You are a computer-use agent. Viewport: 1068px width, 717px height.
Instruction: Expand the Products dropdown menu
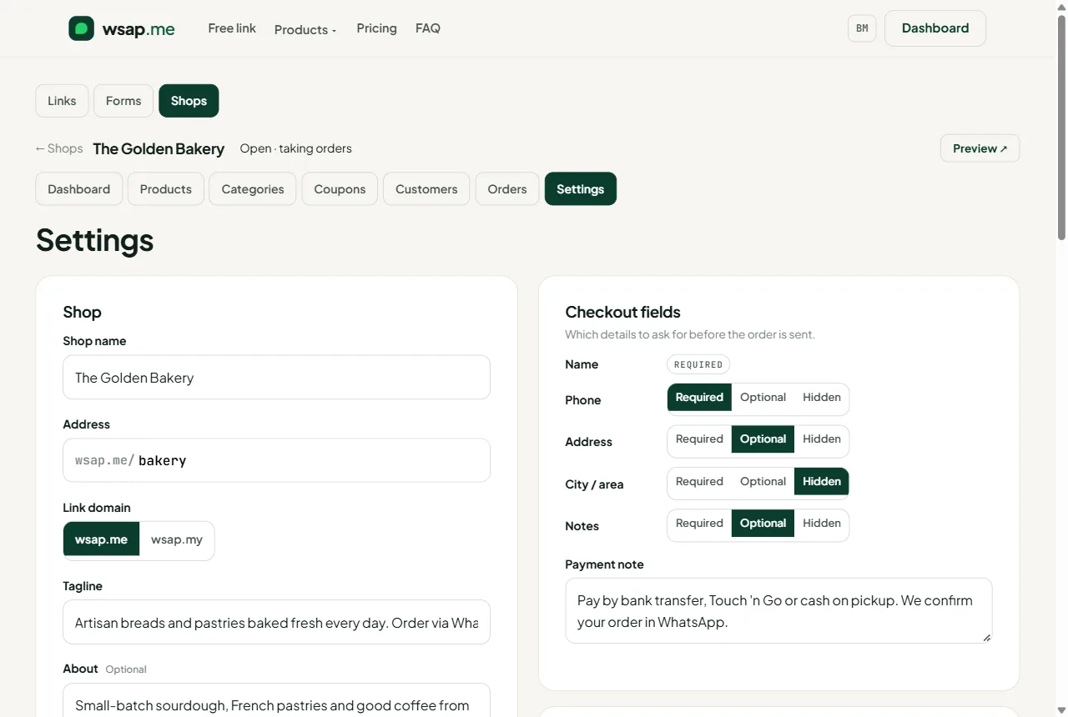(305, 29)
